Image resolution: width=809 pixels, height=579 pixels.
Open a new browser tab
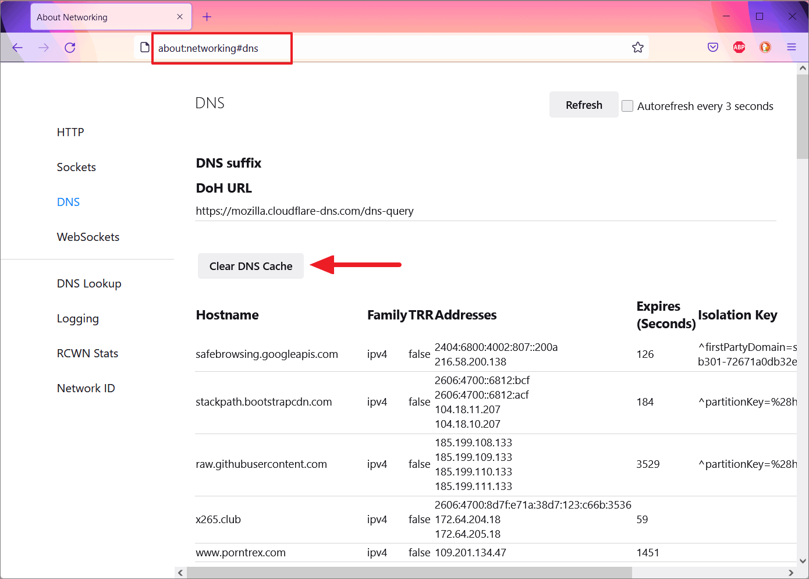coord(207,17)
